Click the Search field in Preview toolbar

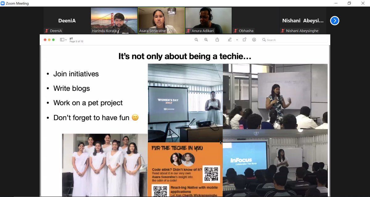coord(295,40)
